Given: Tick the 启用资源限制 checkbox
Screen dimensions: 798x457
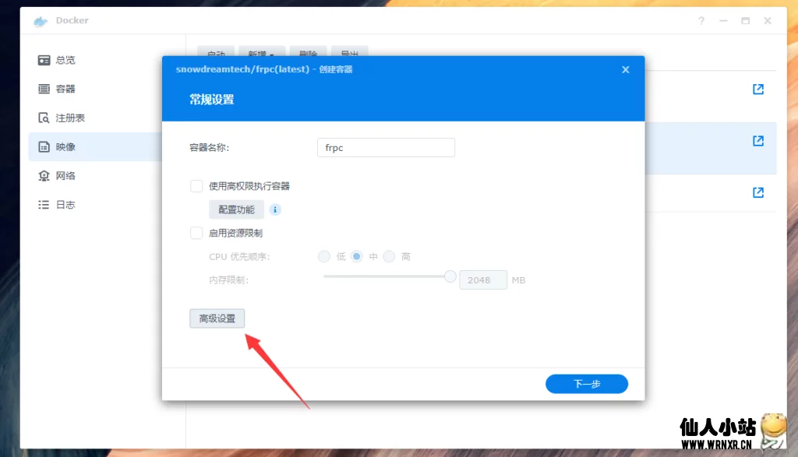Looking at the screenshot, I should coord(196,233).
